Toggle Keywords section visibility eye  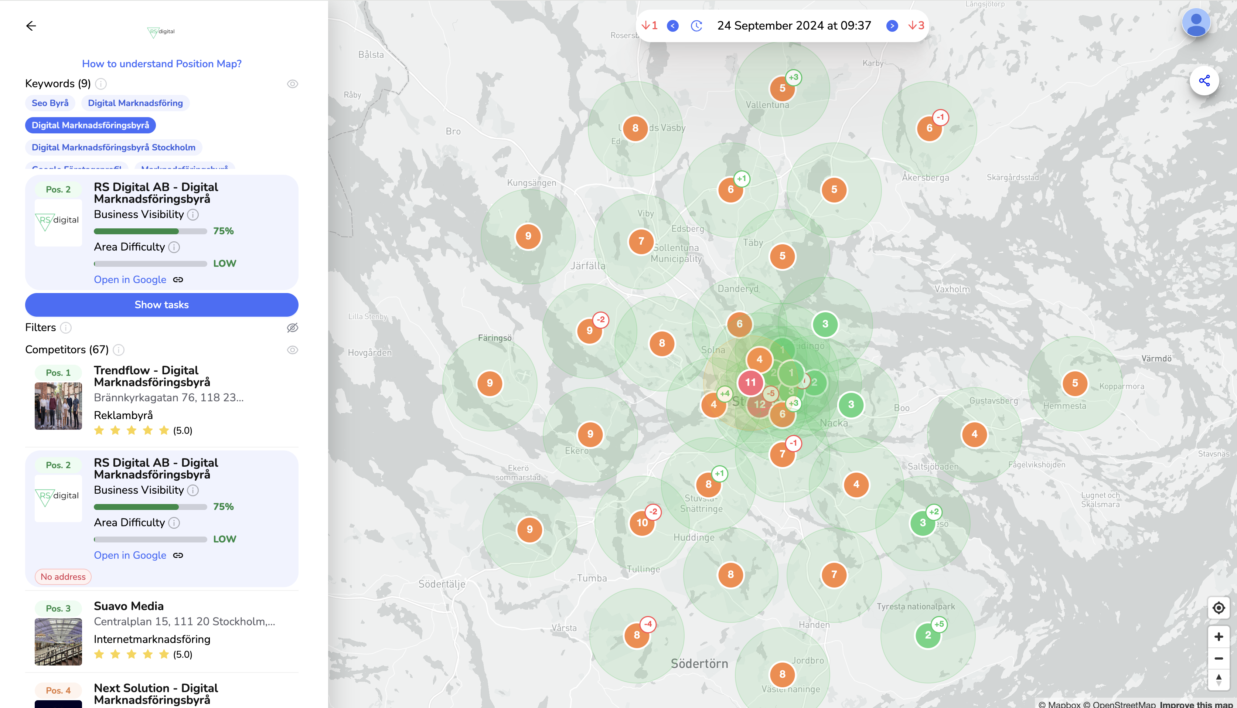[292, 84]
